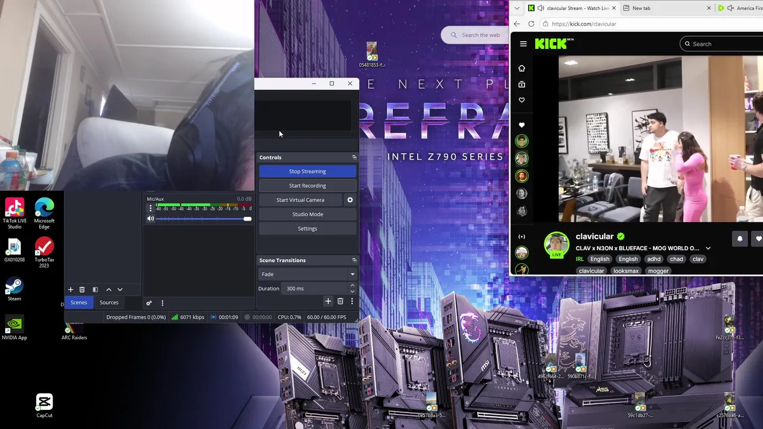The image size is (763, 429).
Task: Go to Kick Home sidebar icon
Action: [x=522, y=69]
